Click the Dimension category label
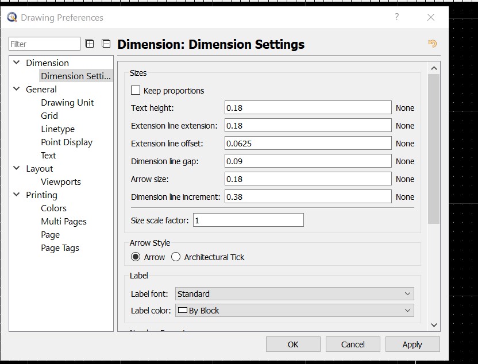The image size is (478, 364). [x=47, y=63]
